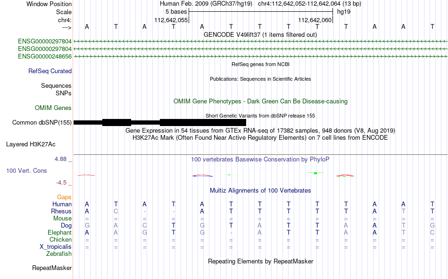Screen dimensions: 448x279
Task: Click the ENSG00000248656 rightward-arrow intron line
Action: (261, 57)
